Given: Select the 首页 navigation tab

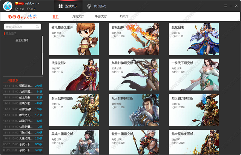Looking at the screenshot, I should click(55, 16).
